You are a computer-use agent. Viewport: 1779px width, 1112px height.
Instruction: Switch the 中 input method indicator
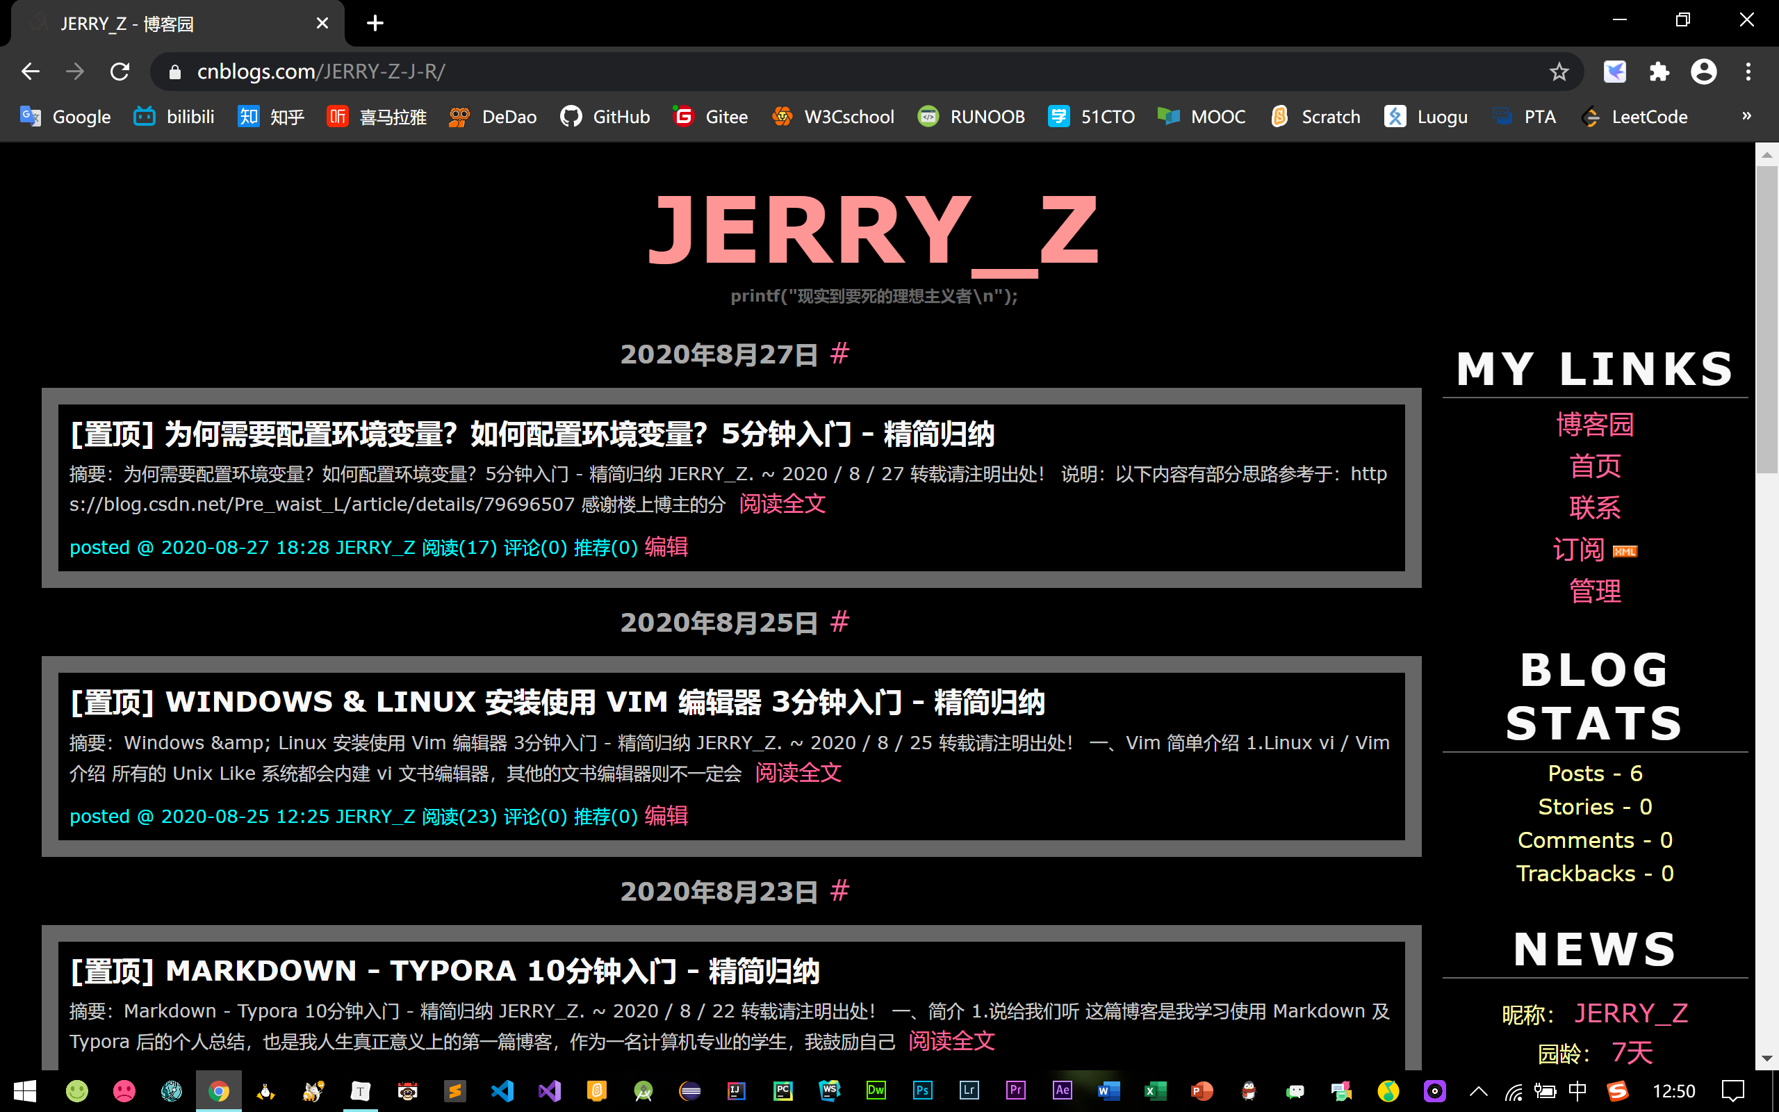point(1577,1090)
